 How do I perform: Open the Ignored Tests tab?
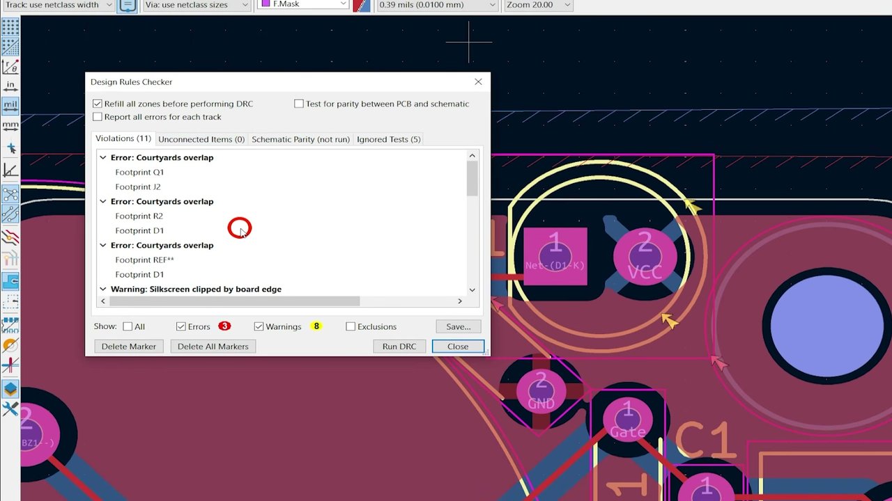389,139
